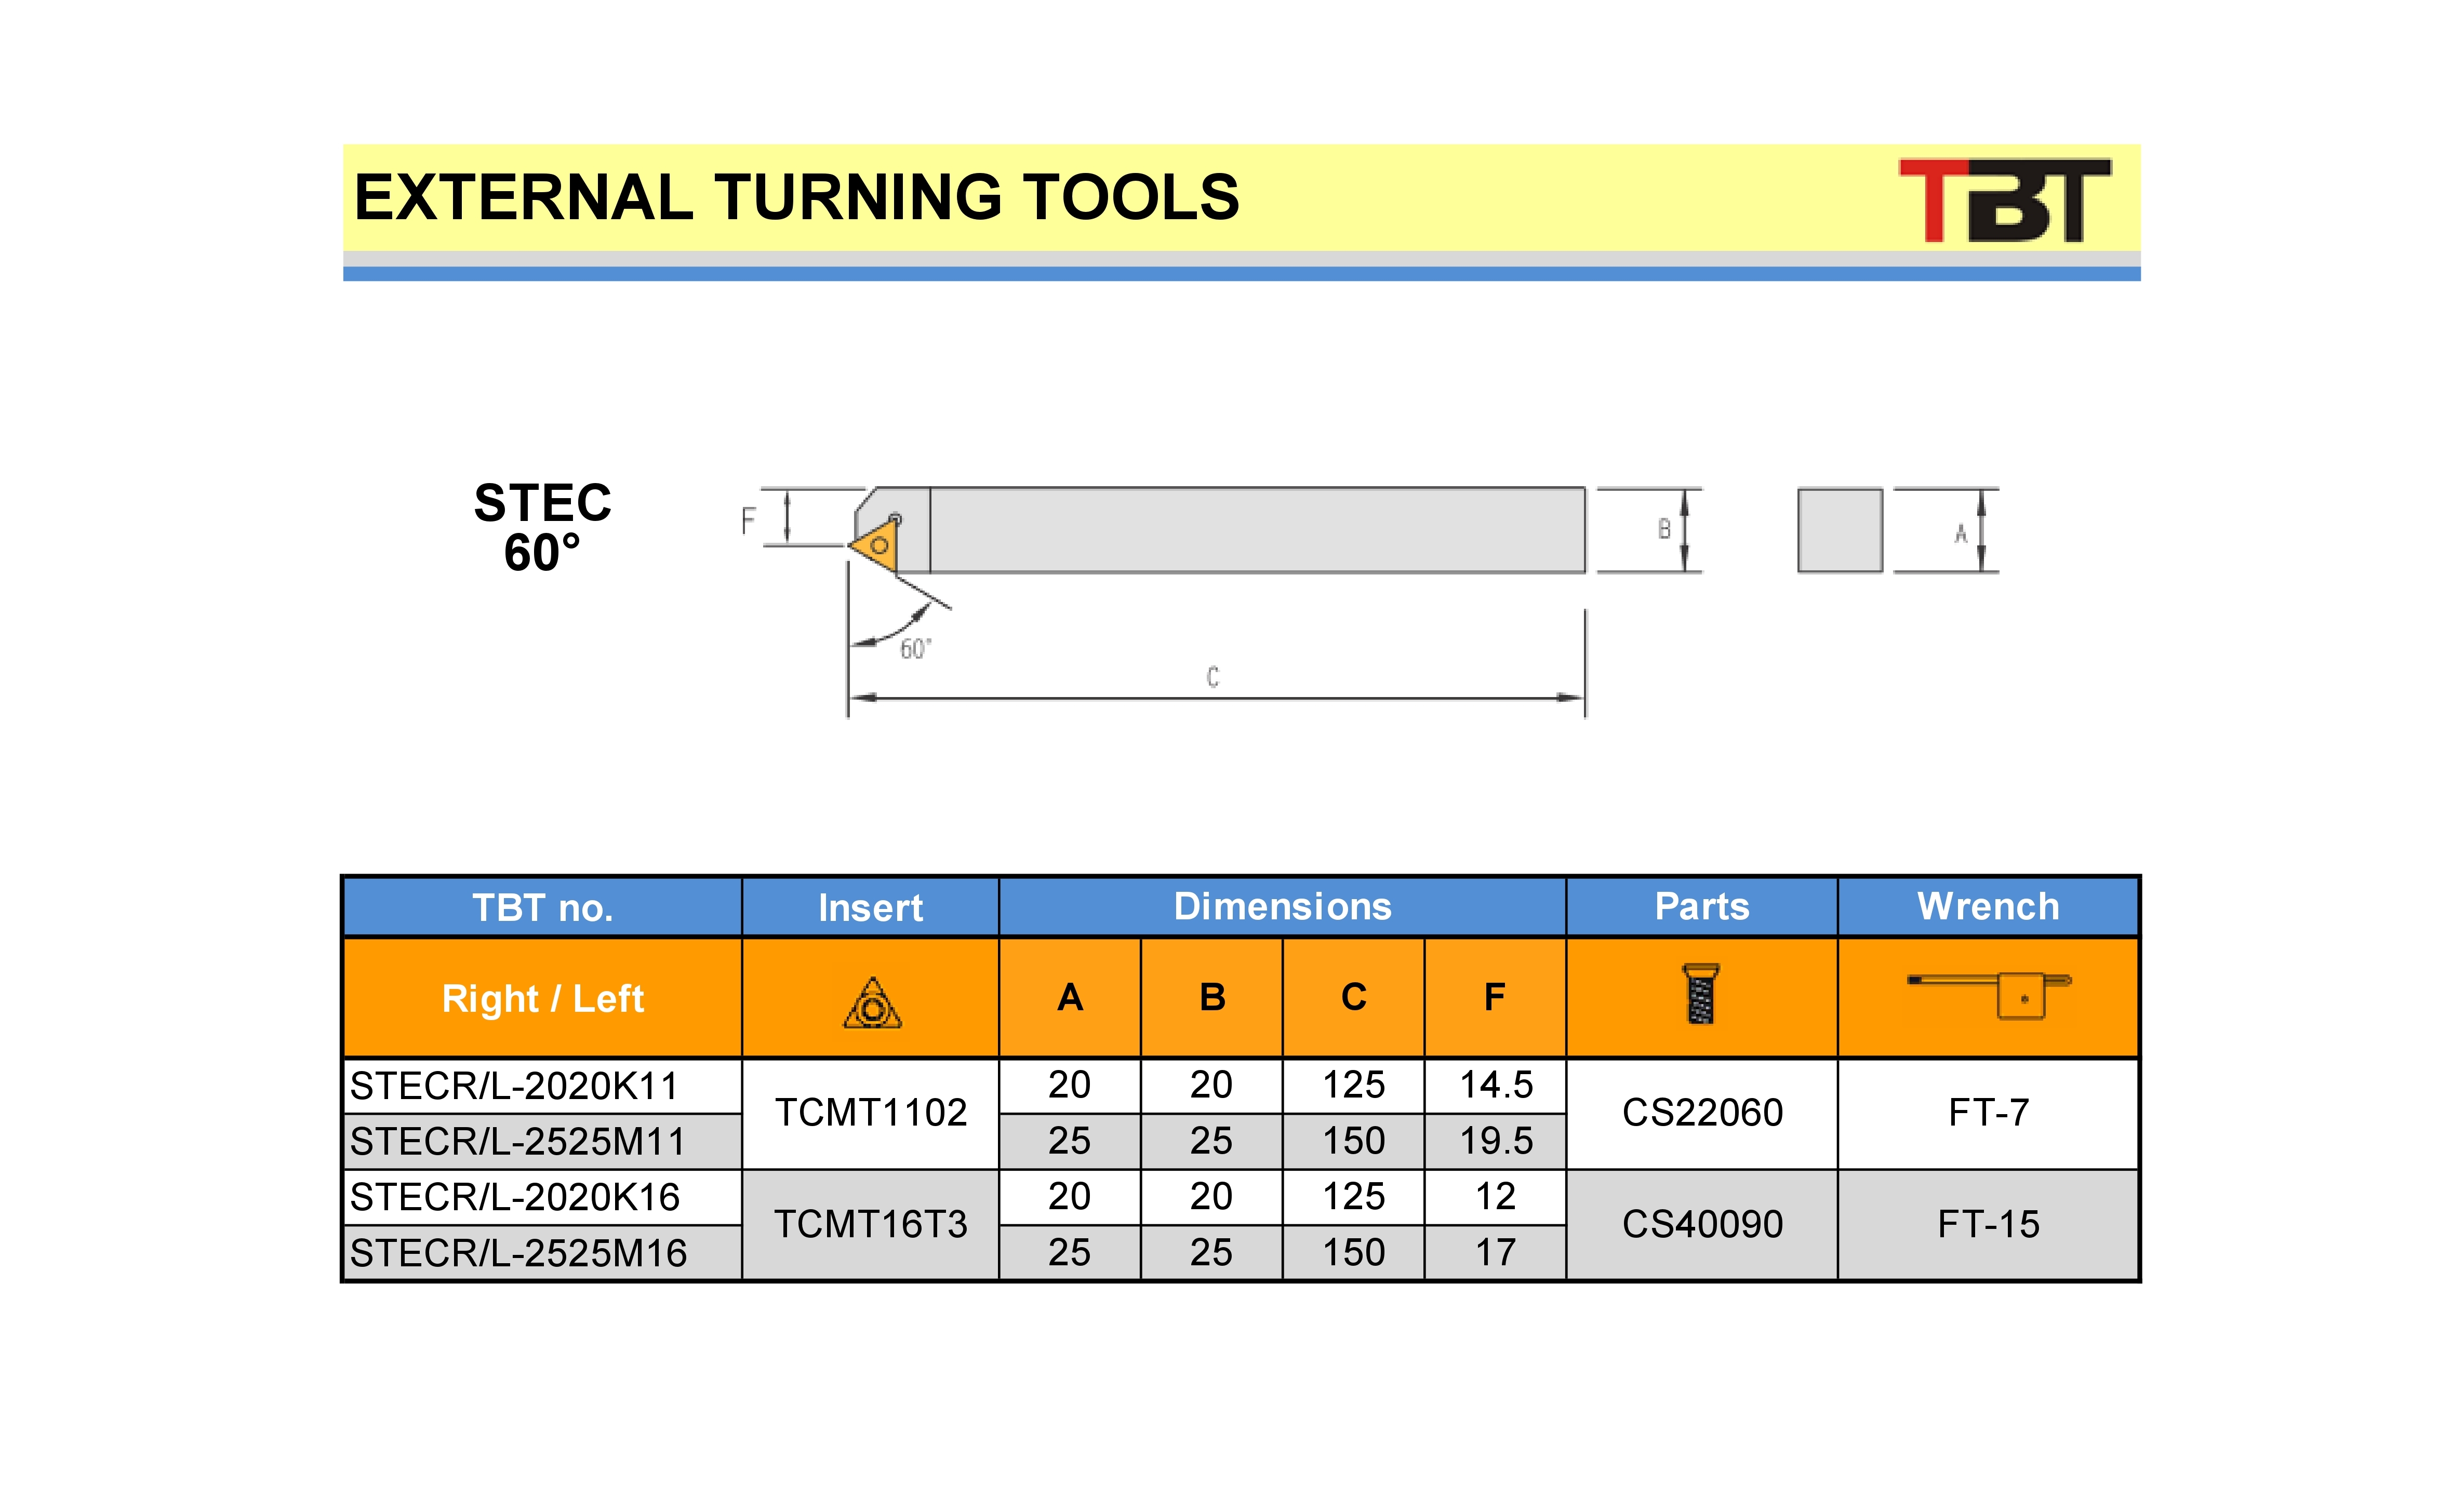Screen dimensions: 2438x1512
Task: Click C value 125 in STECR/L-2020K16 row
Action: click(x=1354, y=1198)
